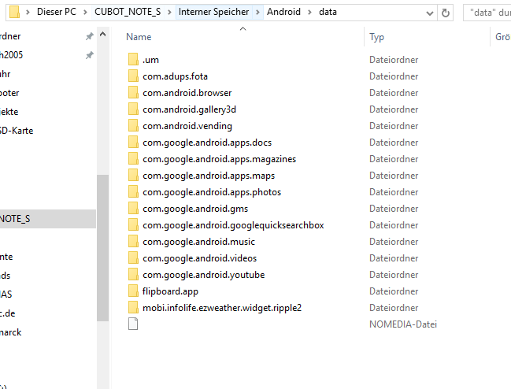
Task: Navigate to Dieser PC breadcrumb
Action: tap(61, 13)
